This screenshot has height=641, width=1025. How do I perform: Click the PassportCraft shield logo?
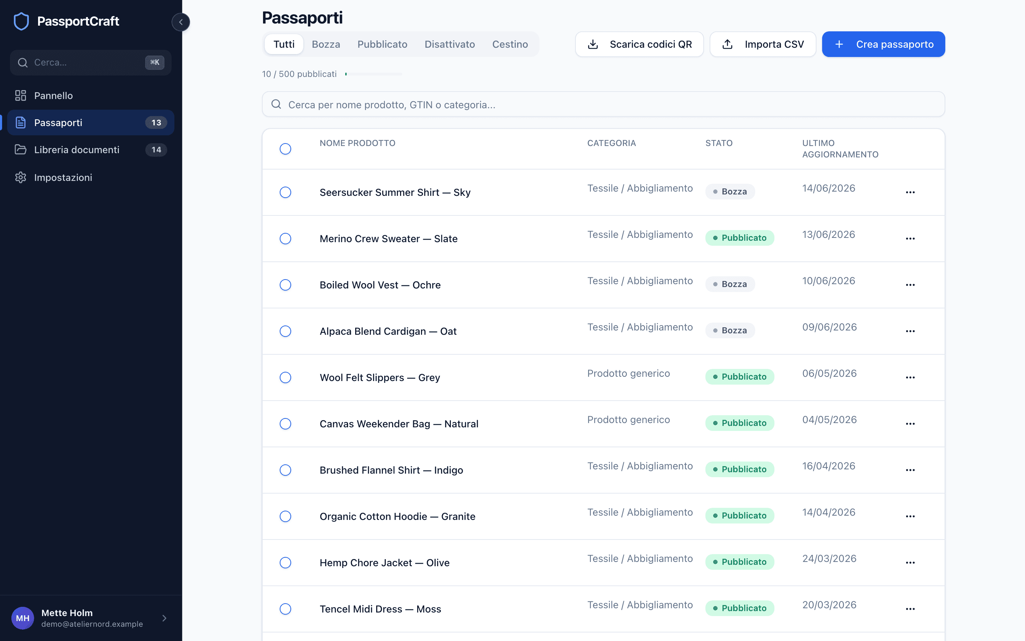click(x=21, y=21)
